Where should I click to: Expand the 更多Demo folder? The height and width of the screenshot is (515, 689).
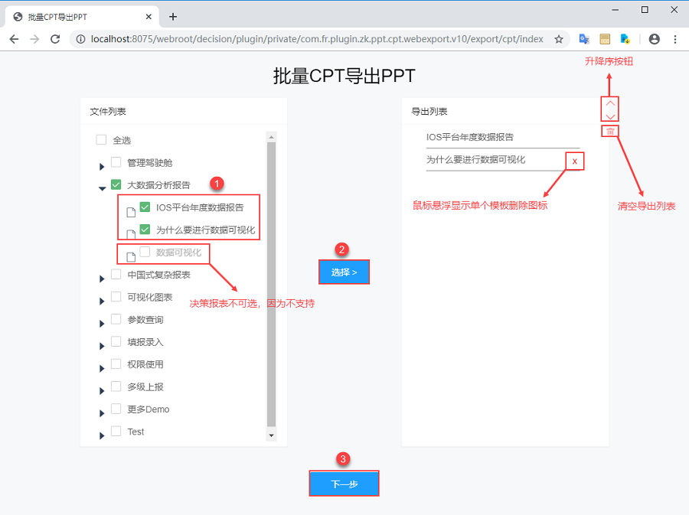click(x=102, y=413)
